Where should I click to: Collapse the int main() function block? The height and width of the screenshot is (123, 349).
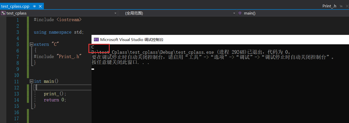[x=31, y=81]
